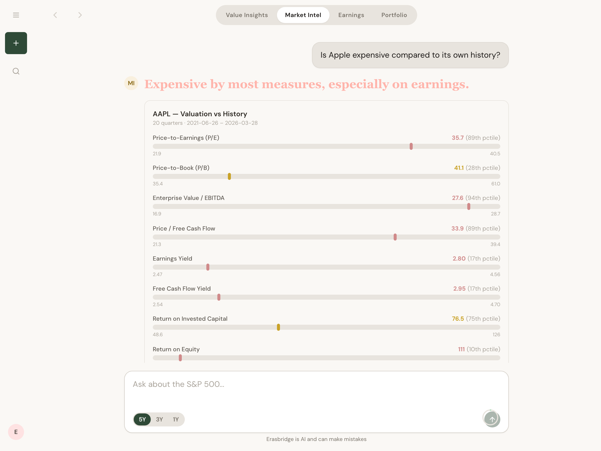
Task: Send the message with arrow button
Action: pos(492,419)
